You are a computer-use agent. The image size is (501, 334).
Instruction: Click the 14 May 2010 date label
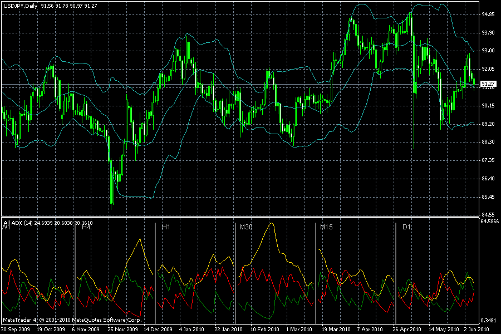(444, 329)
